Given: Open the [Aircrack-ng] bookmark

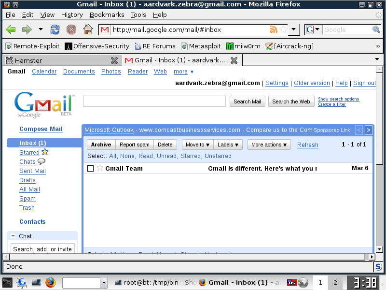Looking at the screenshot, I should click(x=289, y=46).
